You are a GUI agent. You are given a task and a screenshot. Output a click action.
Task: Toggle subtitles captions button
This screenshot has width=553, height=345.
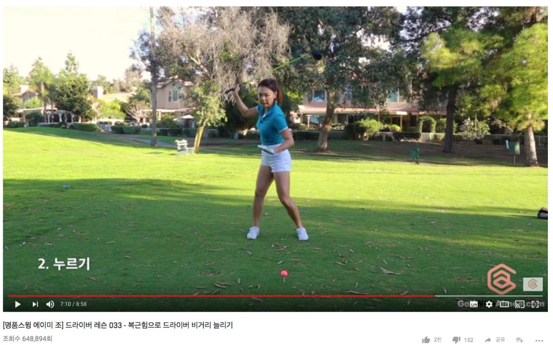click(x=474, y=305)
